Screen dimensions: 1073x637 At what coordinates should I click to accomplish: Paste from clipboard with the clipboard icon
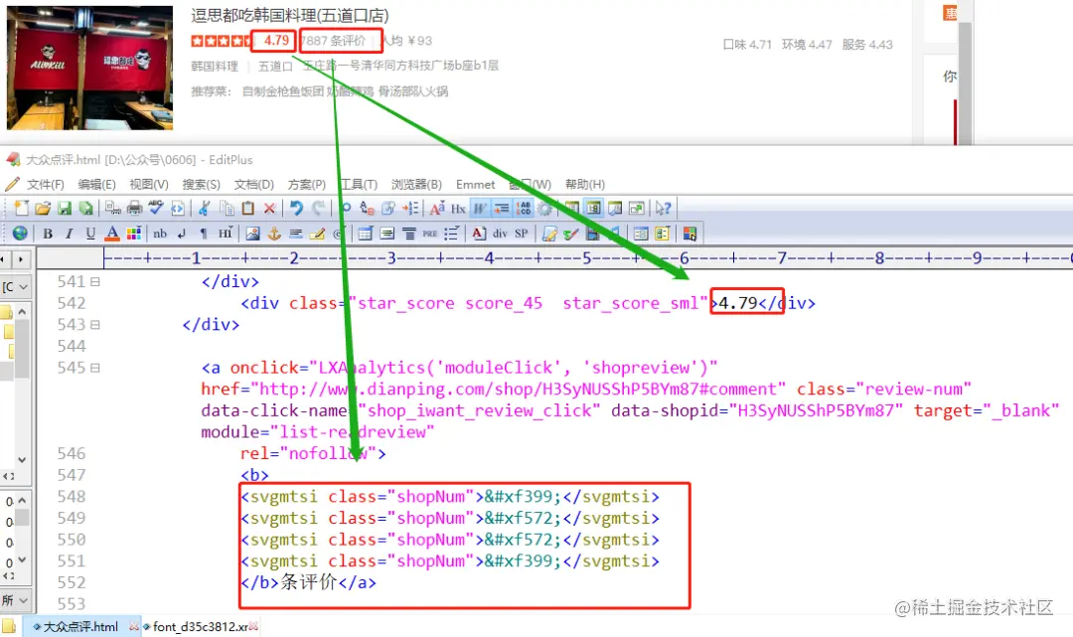point(247,208)
